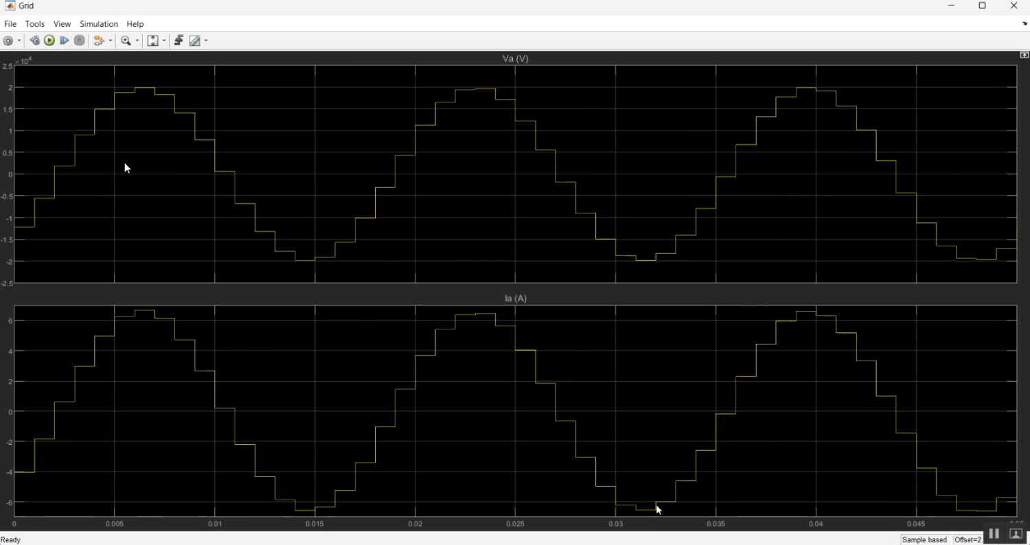This screenshot has width=1030, height=545.
Task: Click the Va (V) plot title
Action: (515, 59)
